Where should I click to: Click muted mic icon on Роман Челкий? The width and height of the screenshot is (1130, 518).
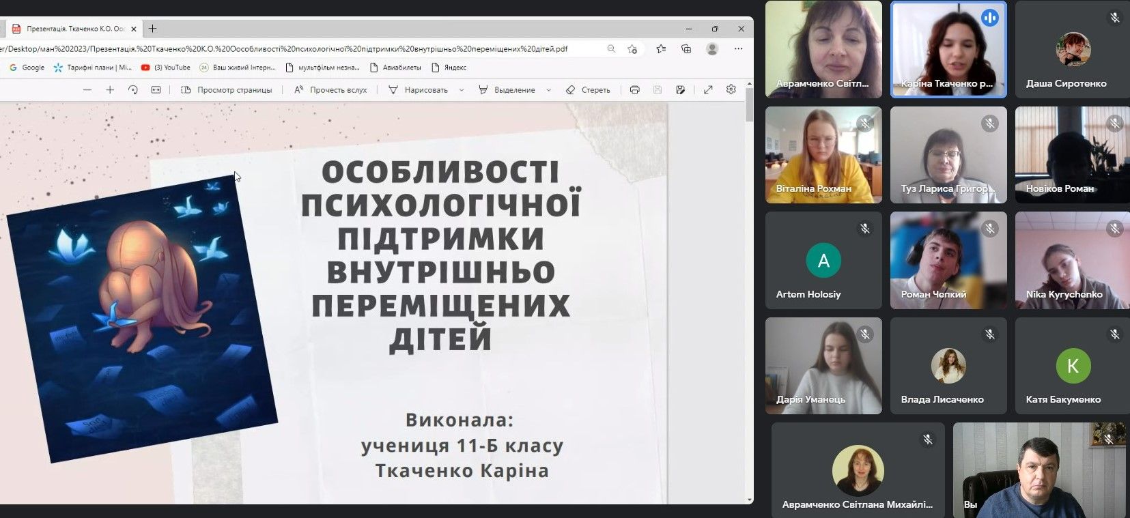(990, 229)
